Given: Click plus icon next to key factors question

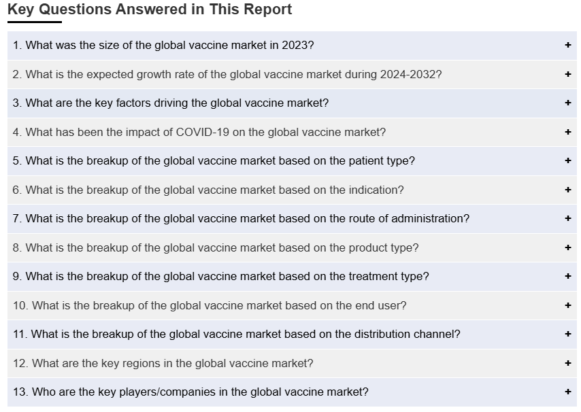Looking at the screenshot, I should coord(568,103).
